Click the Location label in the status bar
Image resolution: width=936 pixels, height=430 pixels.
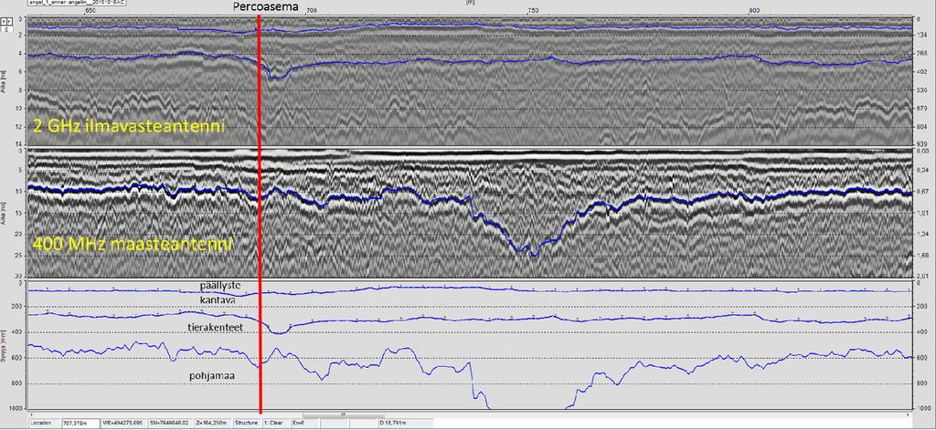[44, 423]
